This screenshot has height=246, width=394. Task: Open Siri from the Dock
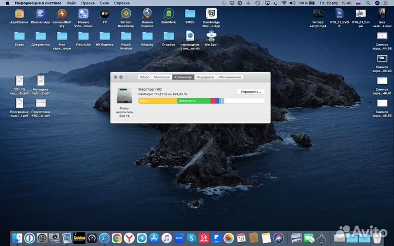279,238
